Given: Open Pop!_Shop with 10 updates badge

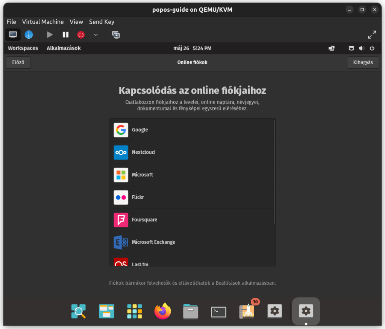Looking at the screenshot, I should (247, 311).
